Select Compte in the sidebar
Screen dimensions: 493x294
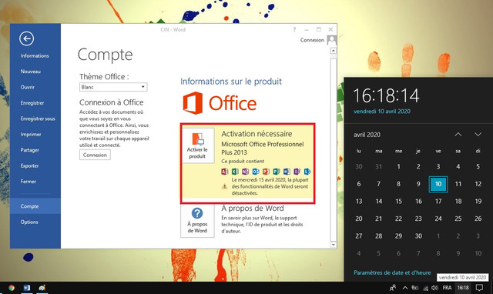pyautogui.click(x=35, y=206)
